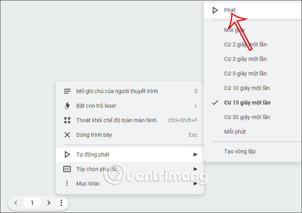Select Cứ 5 giây một lần
302x213 pixels.
pos(253,73)
